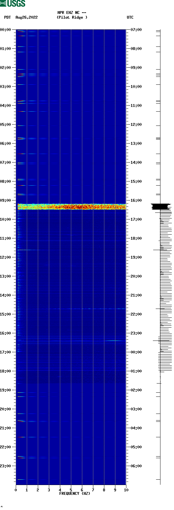Click the USGS logo
The height and width of the screenshot is (510, 174).
coord(13,3)
